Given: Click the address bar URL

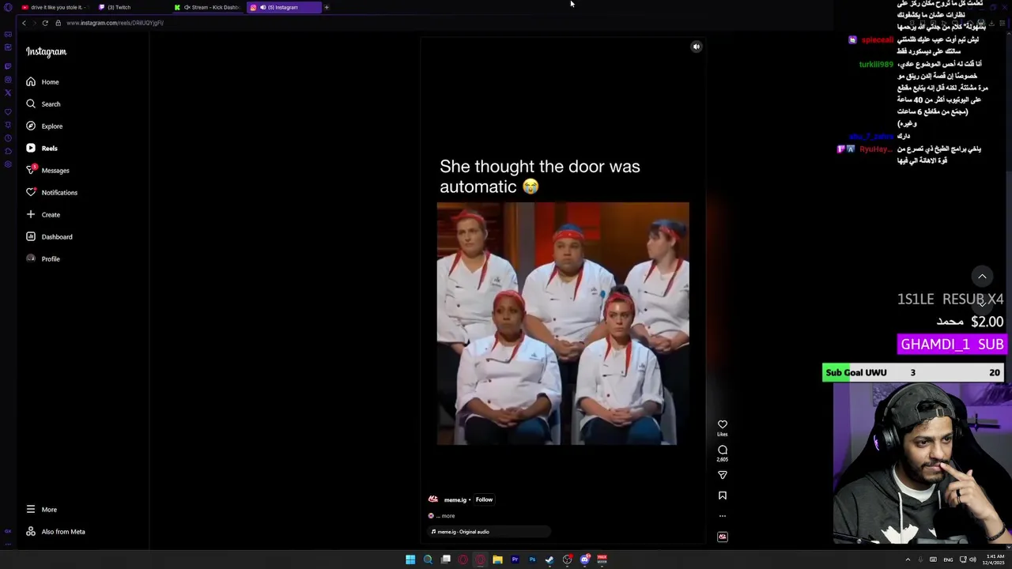Looking at the screenshot, I should tap(115, 23).
